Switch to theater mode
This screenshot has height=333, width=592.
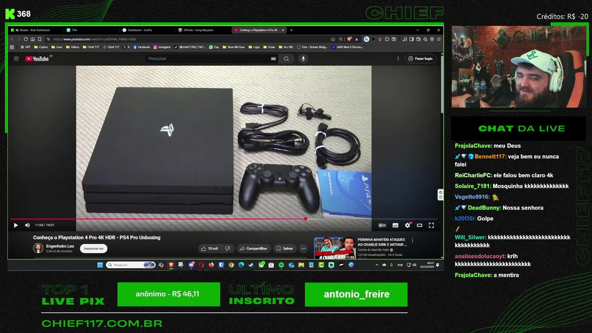pyautogui.click(x=419, y=225)
